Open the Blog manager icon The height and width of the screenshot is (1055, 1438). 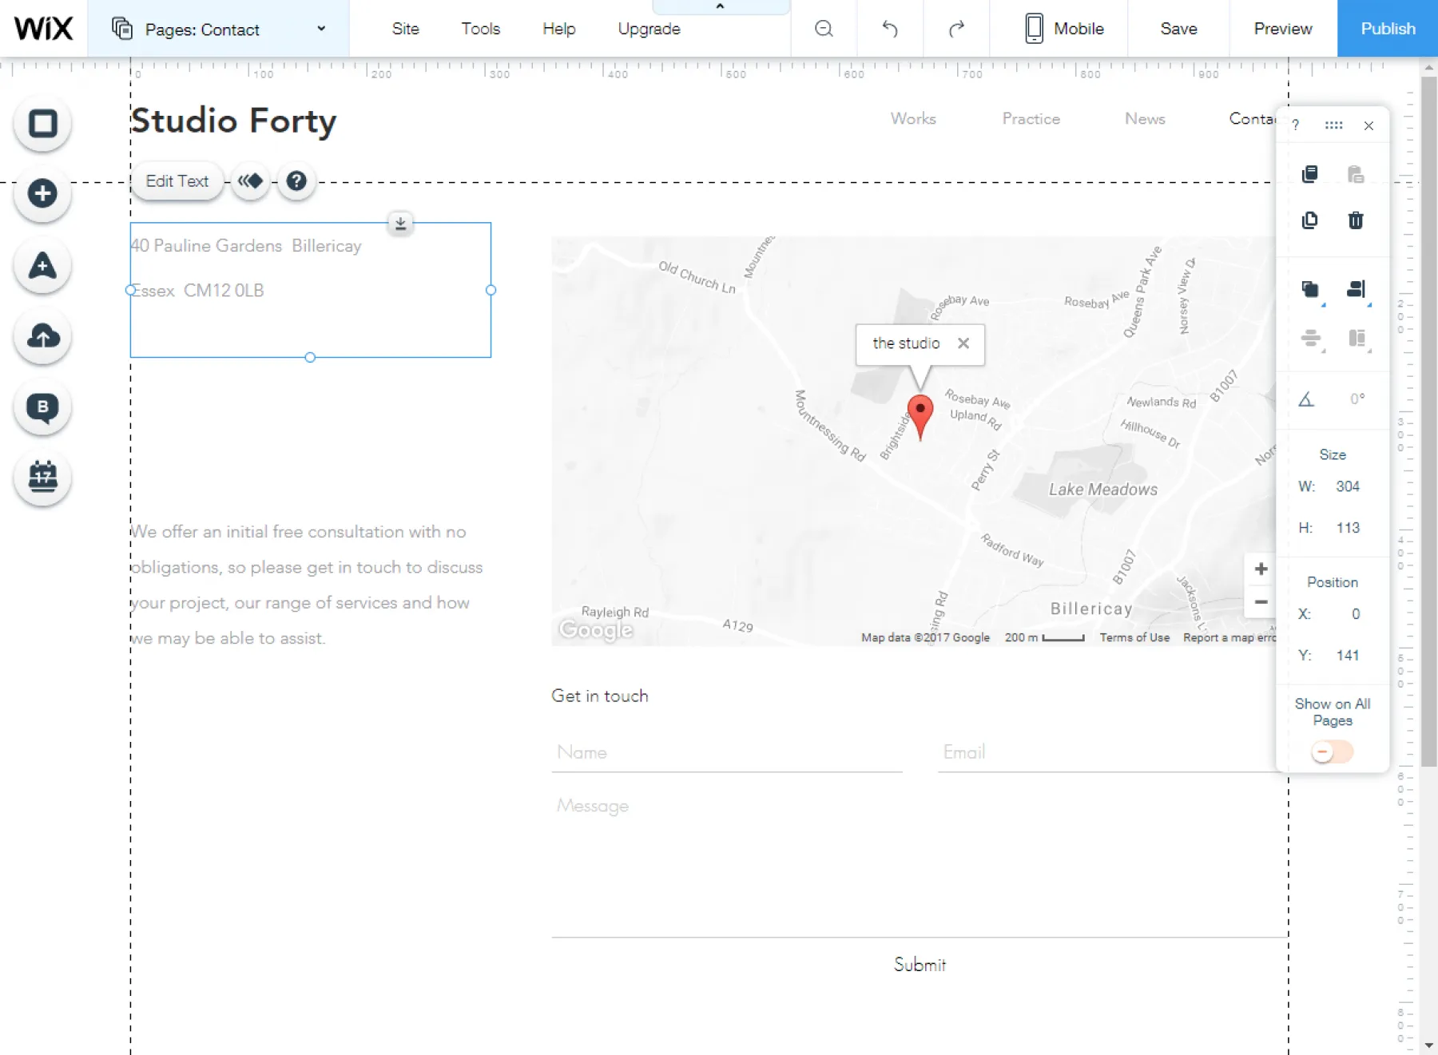pos(42,407)
